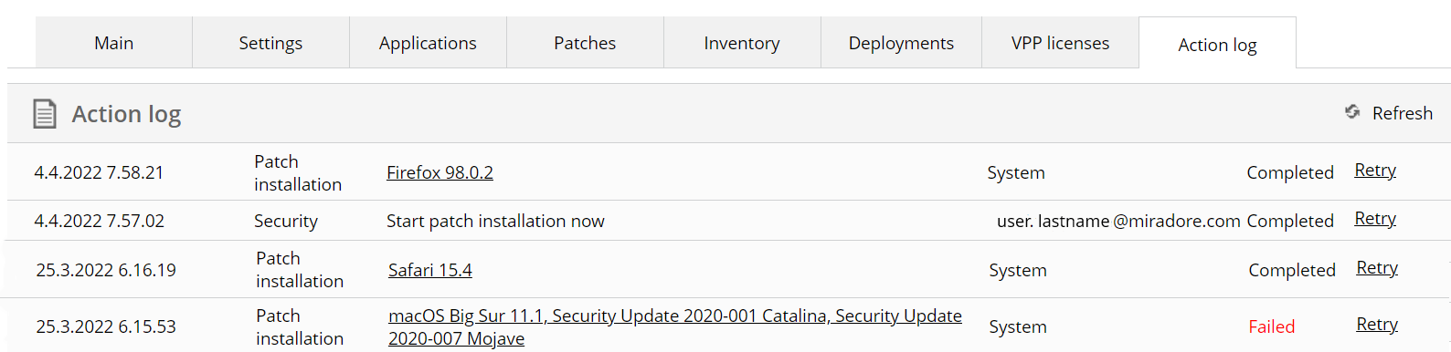Retry the Firefox 98.0.2 installation
Image resolution: width=1451 pixels, height=352 pixels.
[x=1374, y=171]
